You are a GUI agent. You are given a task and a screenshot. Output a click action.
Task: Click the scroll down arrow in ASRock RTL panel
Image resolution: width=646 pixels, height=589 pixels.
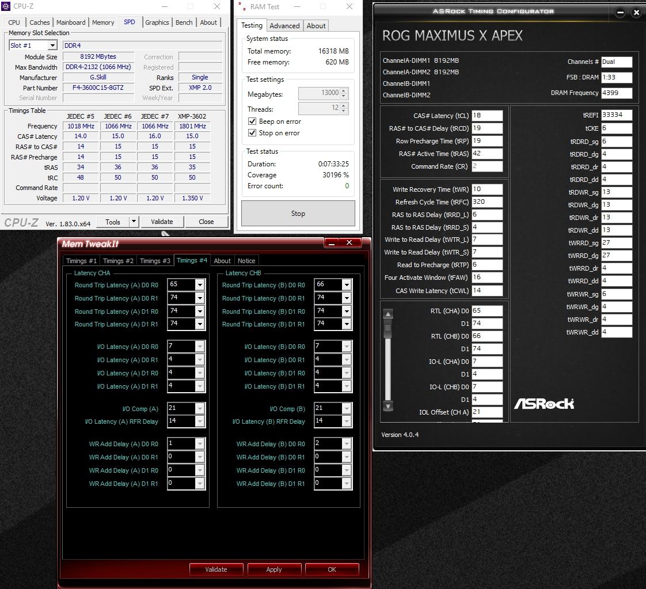click(387, 406)
